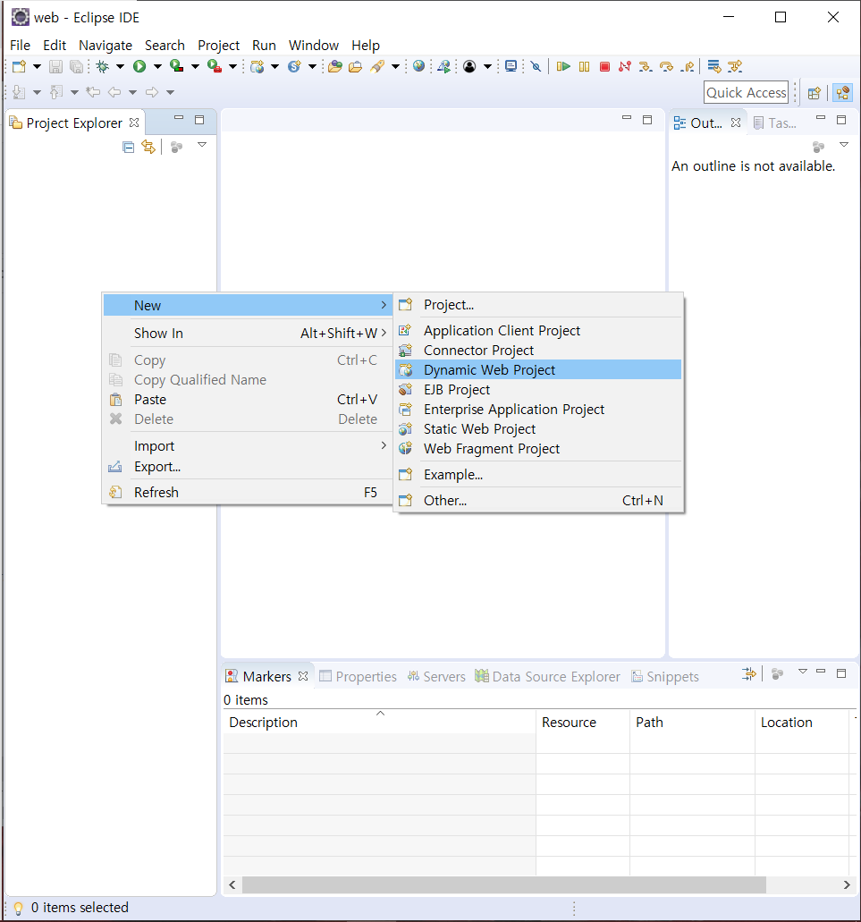Image resolution: width=861 pixels, height=922 pixels.
Task: Click Collapse All in Project Explorer
Action: [x=128, y=147]
